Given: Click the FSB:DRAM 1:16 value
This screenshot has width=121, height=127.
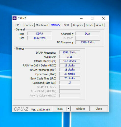Looking at the screenshot, I should pos(70,57).
